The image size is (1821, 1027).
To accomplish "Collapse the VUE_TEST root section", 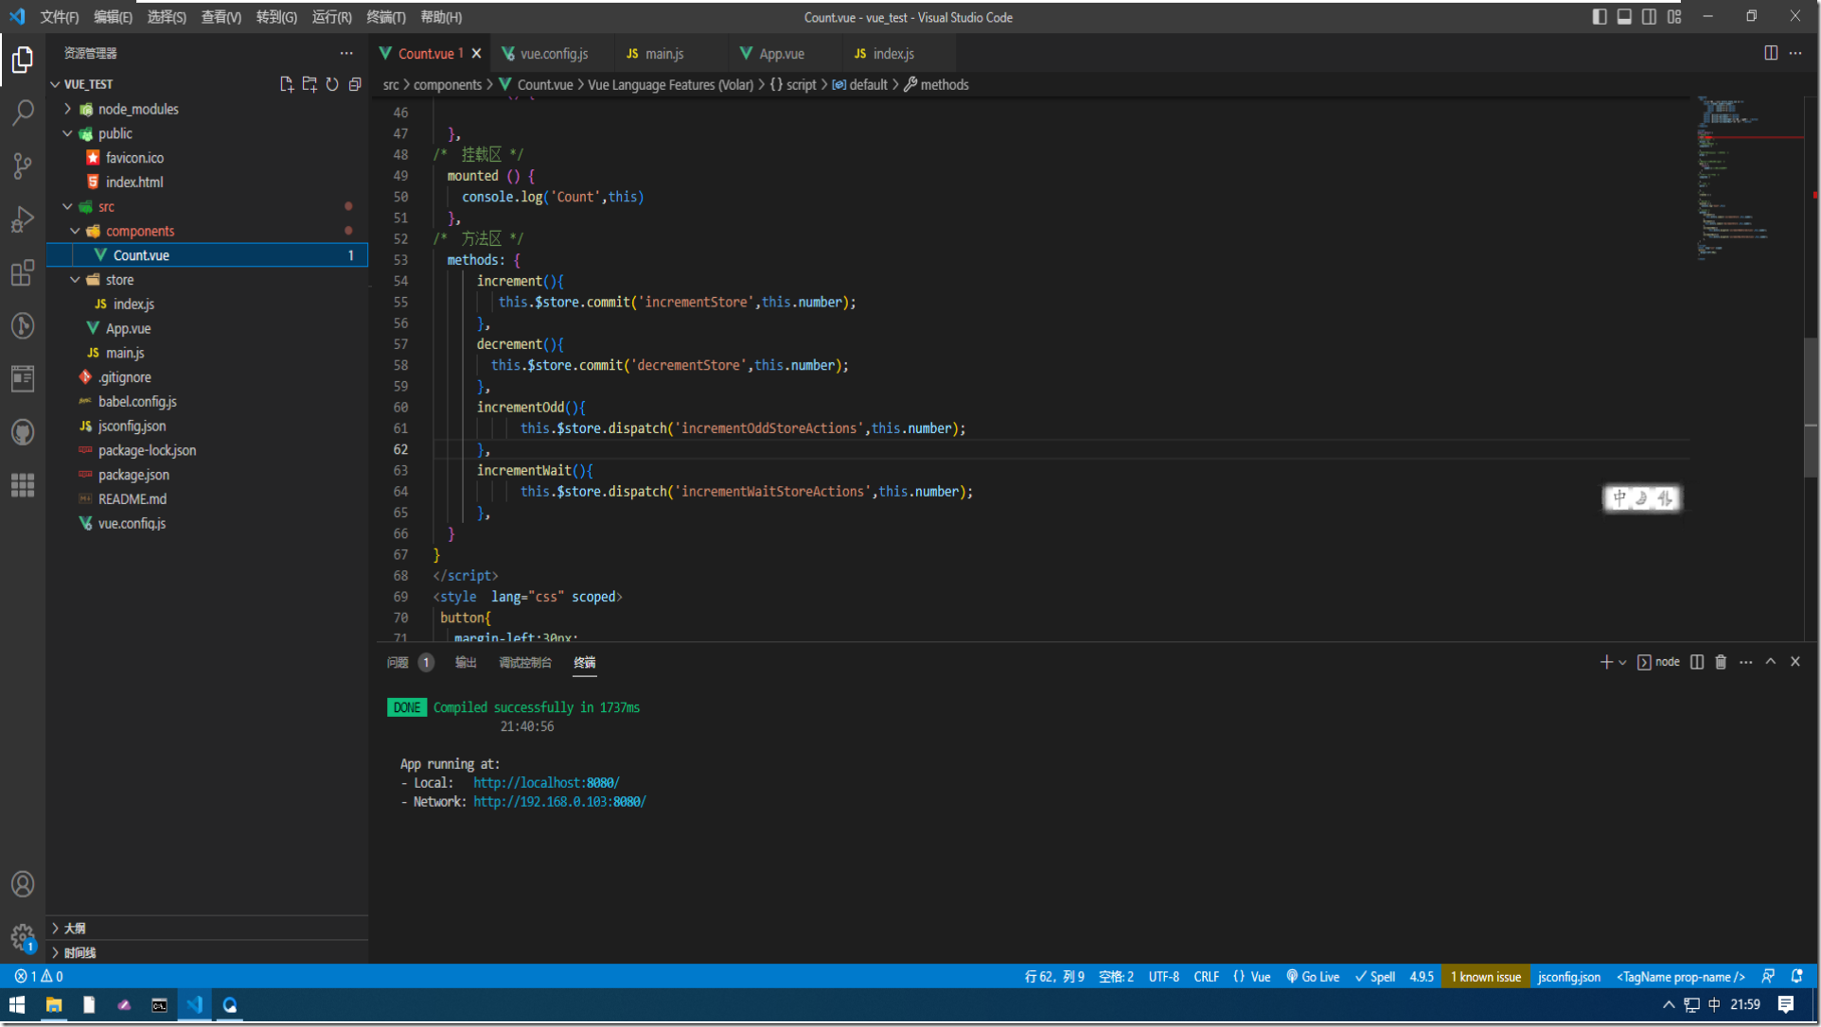I will (55, 84).
